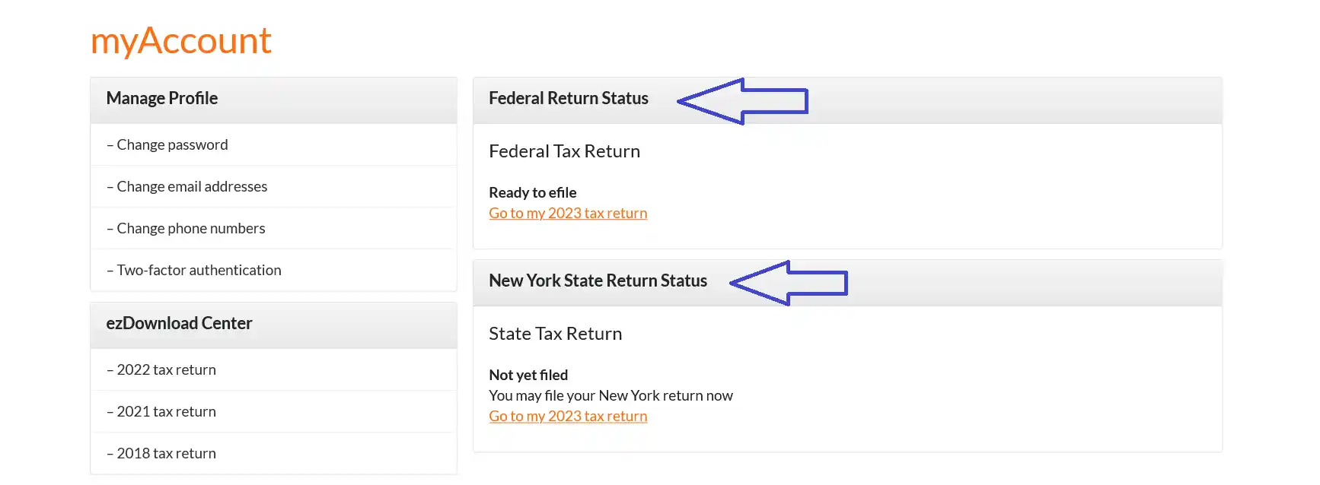The width and height of the screenshot is (1320, 485).
Task: Click the Manage Profile panel header
Action: [162, 99]
